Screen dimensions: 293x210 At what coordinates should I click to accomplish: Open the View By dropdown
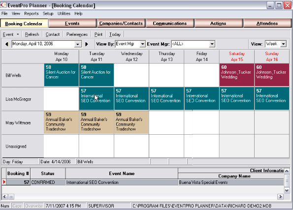pos(142,44)
